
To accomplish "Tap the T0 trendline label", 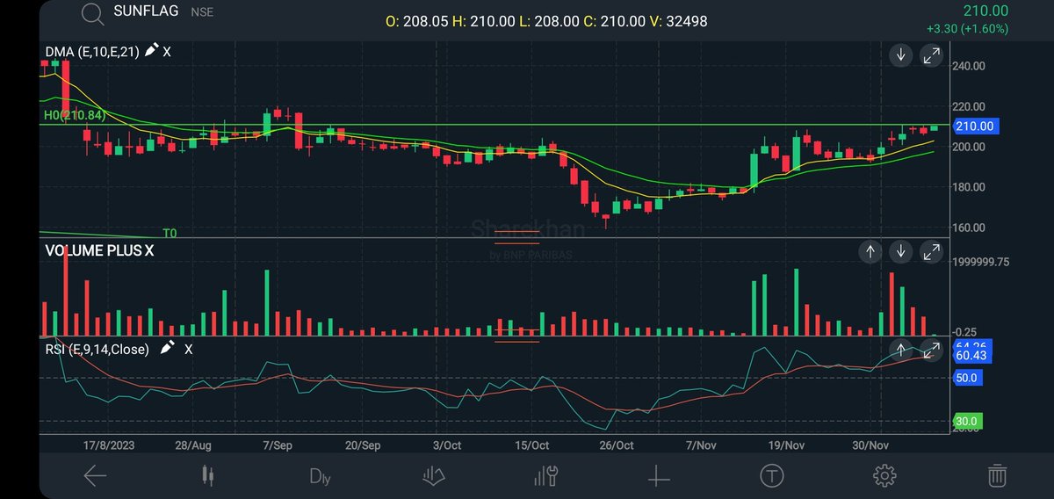I will [170, 233].
